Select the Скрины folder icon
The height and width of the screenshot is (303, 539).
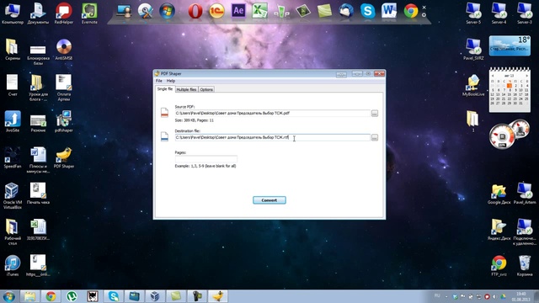pos(13,50)
